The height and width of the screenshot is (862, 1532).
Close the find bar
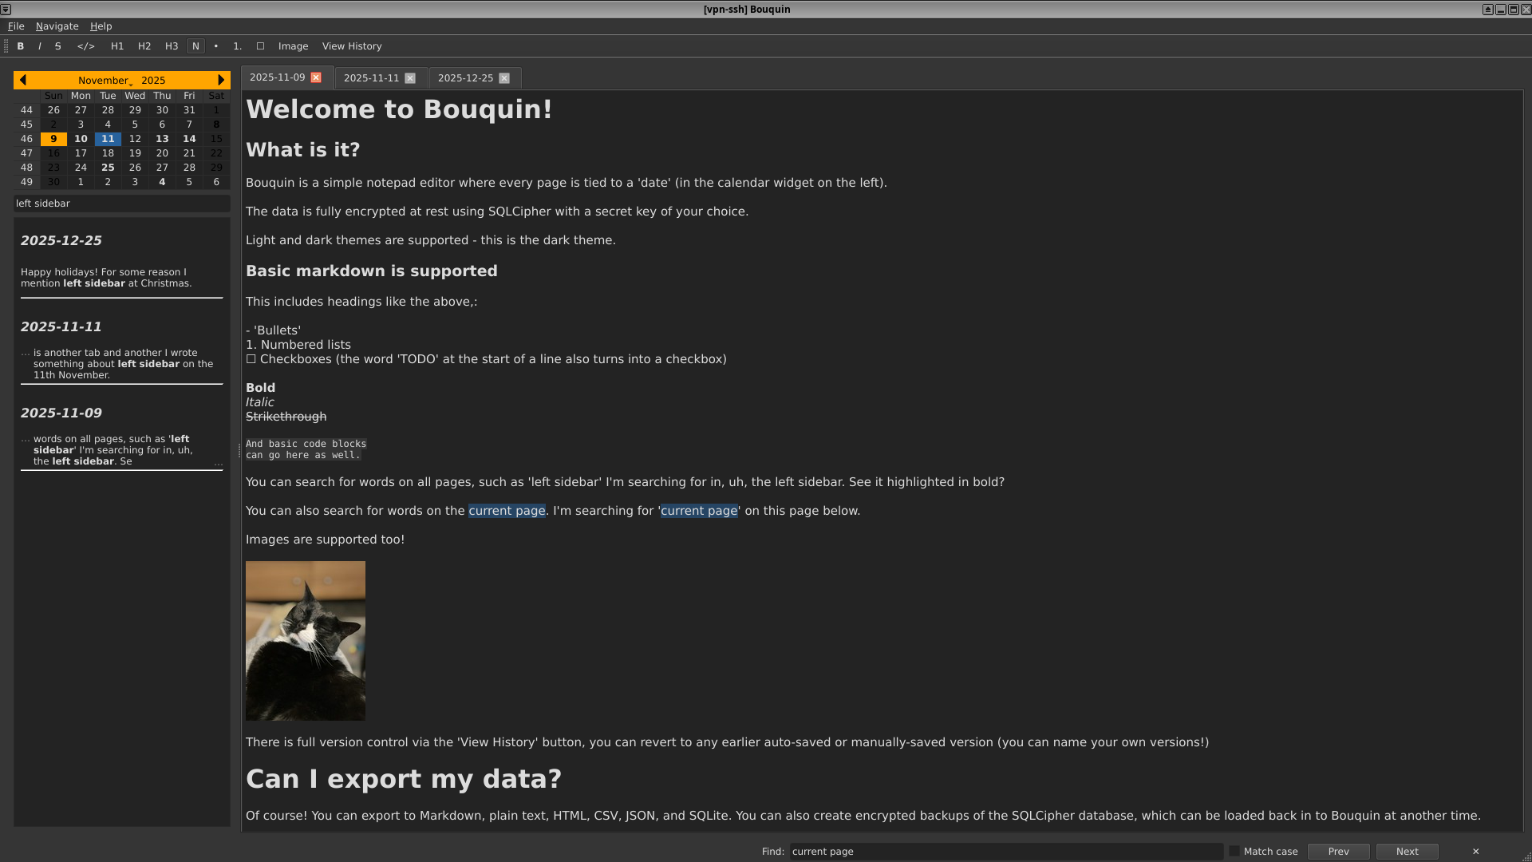click(x=1475, y=852)
